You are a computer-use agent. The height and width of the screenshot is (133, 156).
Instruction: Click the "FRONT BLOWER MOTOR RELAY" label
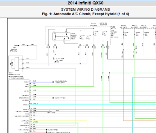click(74, 36)
